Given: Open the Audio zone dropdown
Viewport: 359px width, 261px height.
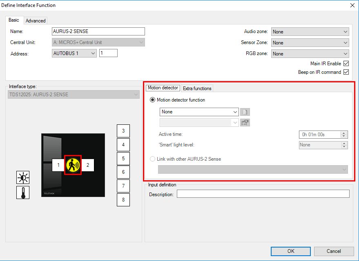Looking at the screenshot, I should 310,32.
